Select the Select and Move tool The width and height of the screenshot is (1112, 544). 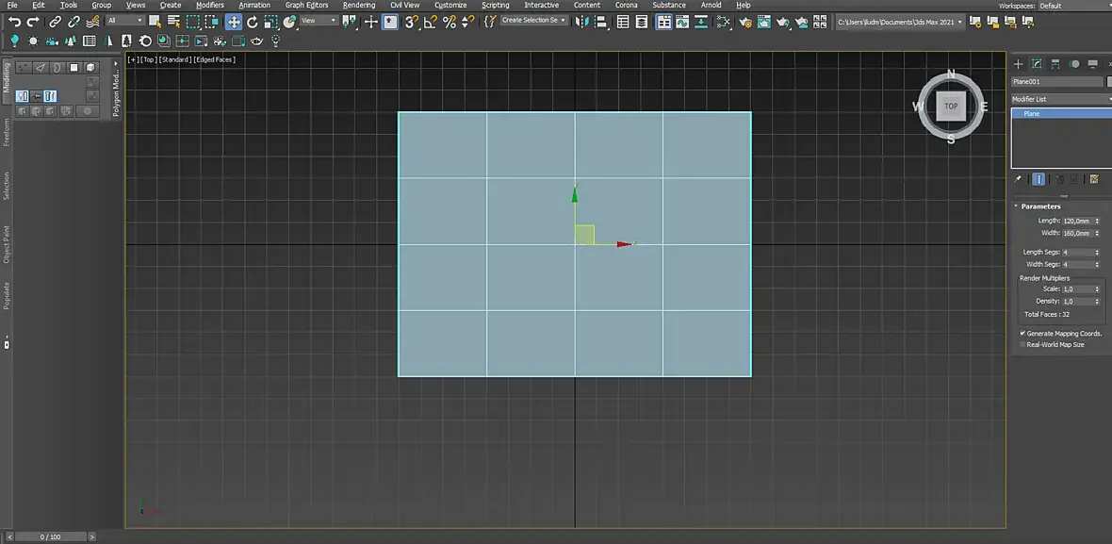[233, 21]
